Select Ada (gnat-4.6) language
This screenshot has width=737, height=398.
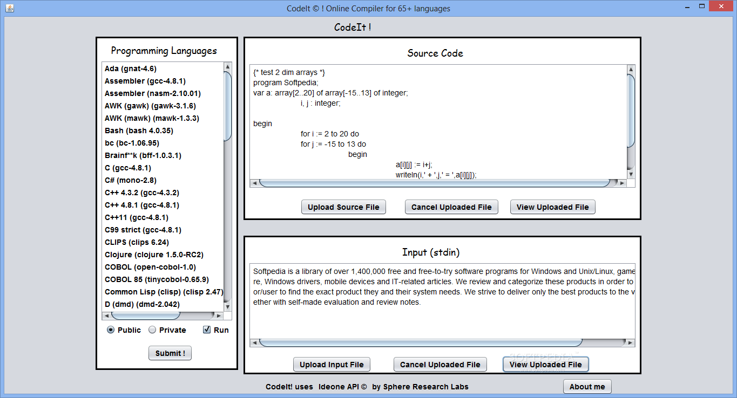tap(163, 68)
